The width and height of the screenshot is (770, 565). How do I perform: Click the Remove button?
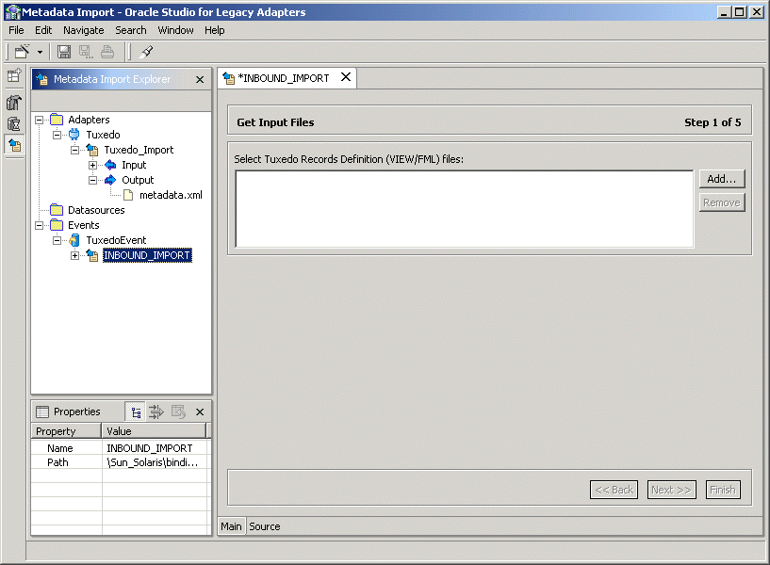[x=722, y=202]
